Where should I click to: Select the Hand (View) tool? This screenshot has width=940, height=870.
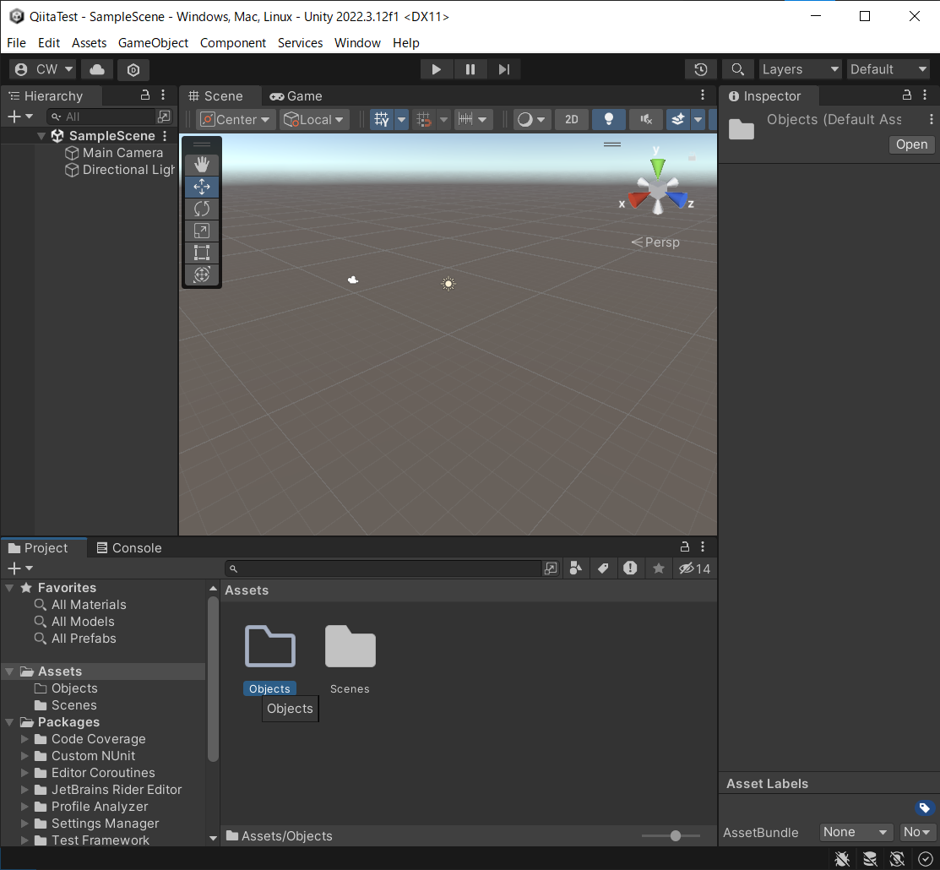pos(201,165)
